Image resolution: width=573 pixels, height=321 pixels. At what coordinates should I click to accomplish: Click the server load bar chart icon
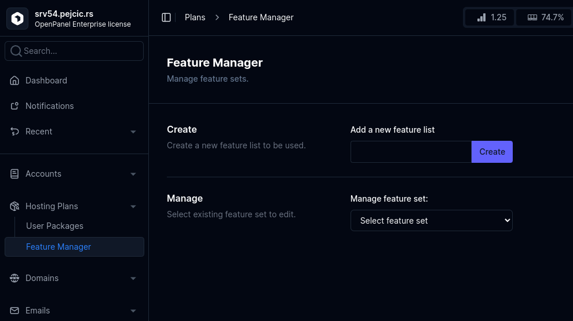pos(481,17)
